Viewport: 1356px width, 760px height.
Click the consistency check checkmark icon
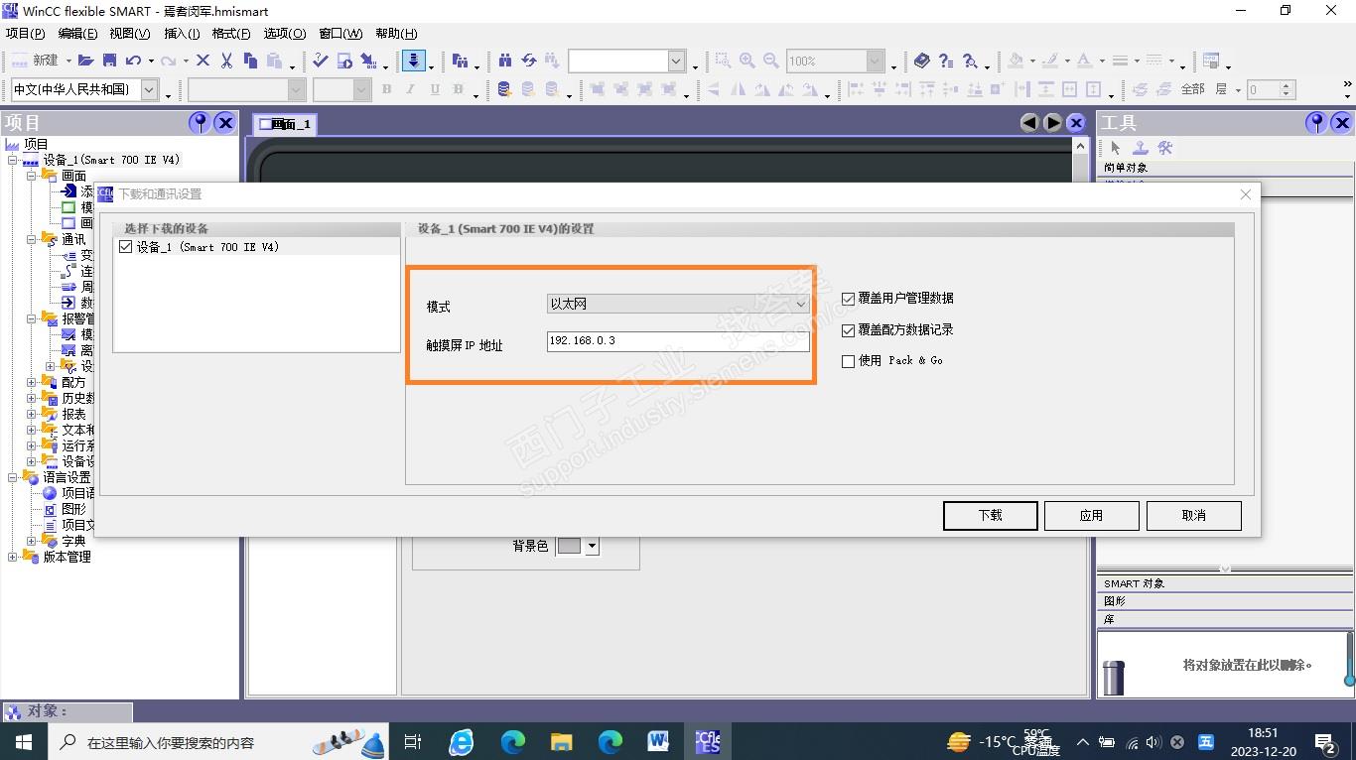tap(320, 61)
